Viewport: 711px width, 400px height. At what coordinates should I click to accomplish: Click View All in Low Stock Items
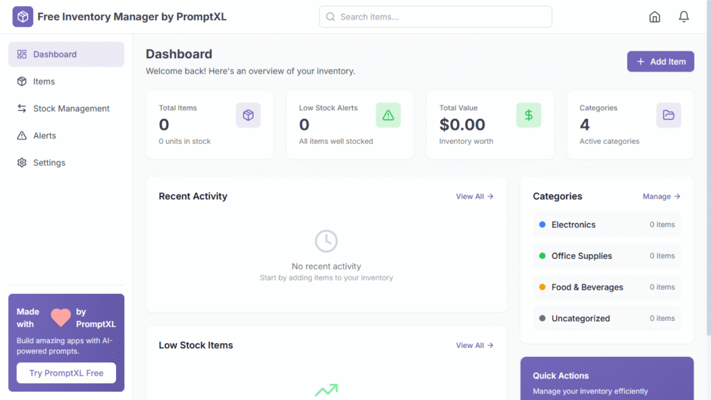click(474, 345)
